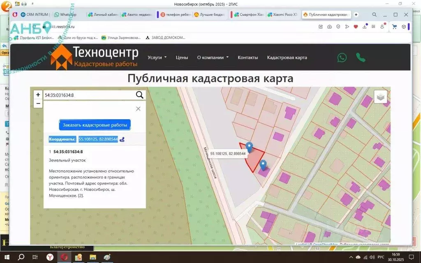421x263 pixels.
Task: Zoom in the cadastral map
Action: point(38,95)
